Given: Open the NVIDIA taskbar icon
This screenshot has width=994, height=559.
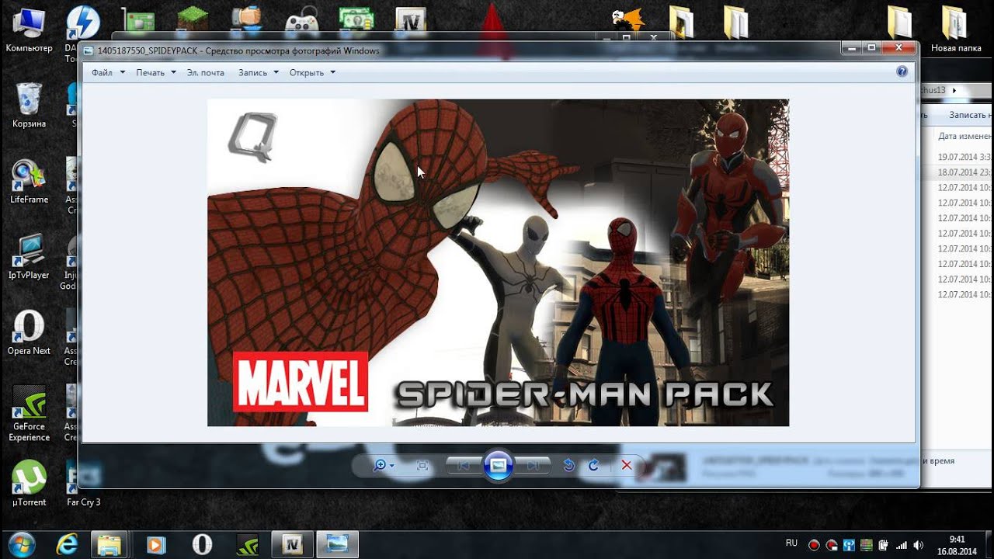Looking at the screenshot, I should (x=248, y=544).
